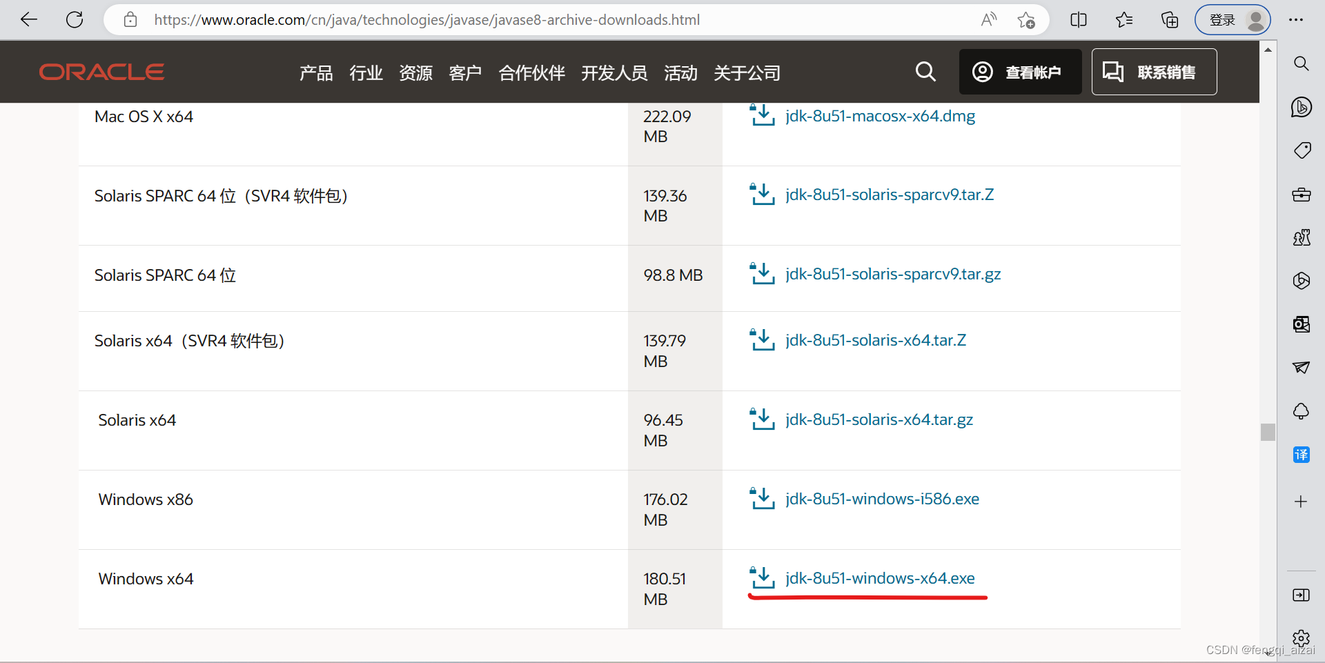Download jdk-8u51-solaris-sparcv9.tar.Z link
This screenshot has height=663, width=1325.
tap(890, 195)
